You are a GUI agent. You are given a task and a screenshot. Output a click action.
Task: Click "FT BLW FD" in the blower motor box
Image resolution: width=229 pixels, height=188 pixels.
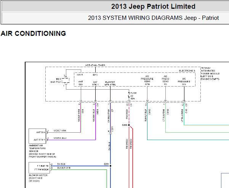pos(43,166)
